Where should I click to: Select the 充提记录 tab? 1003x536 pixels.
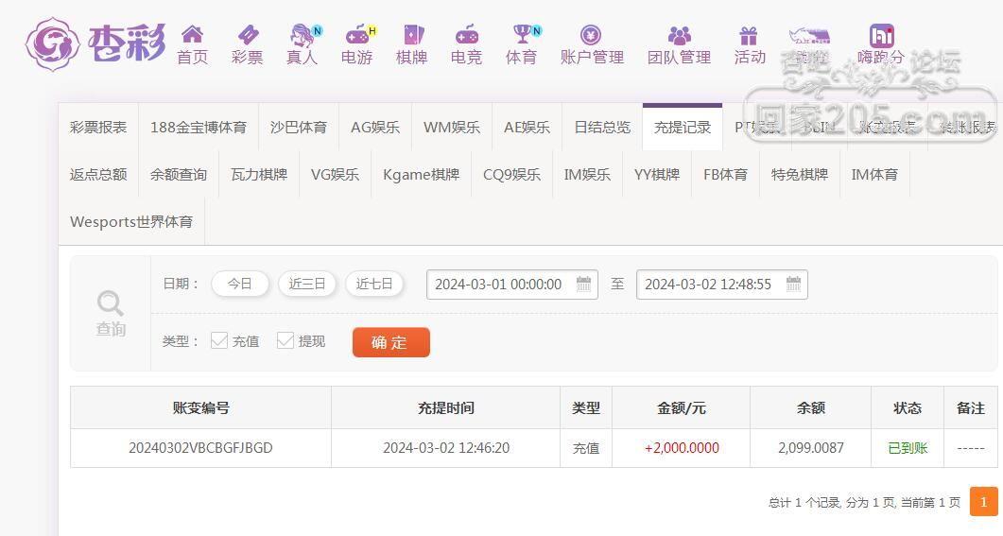tap(683, 128)
